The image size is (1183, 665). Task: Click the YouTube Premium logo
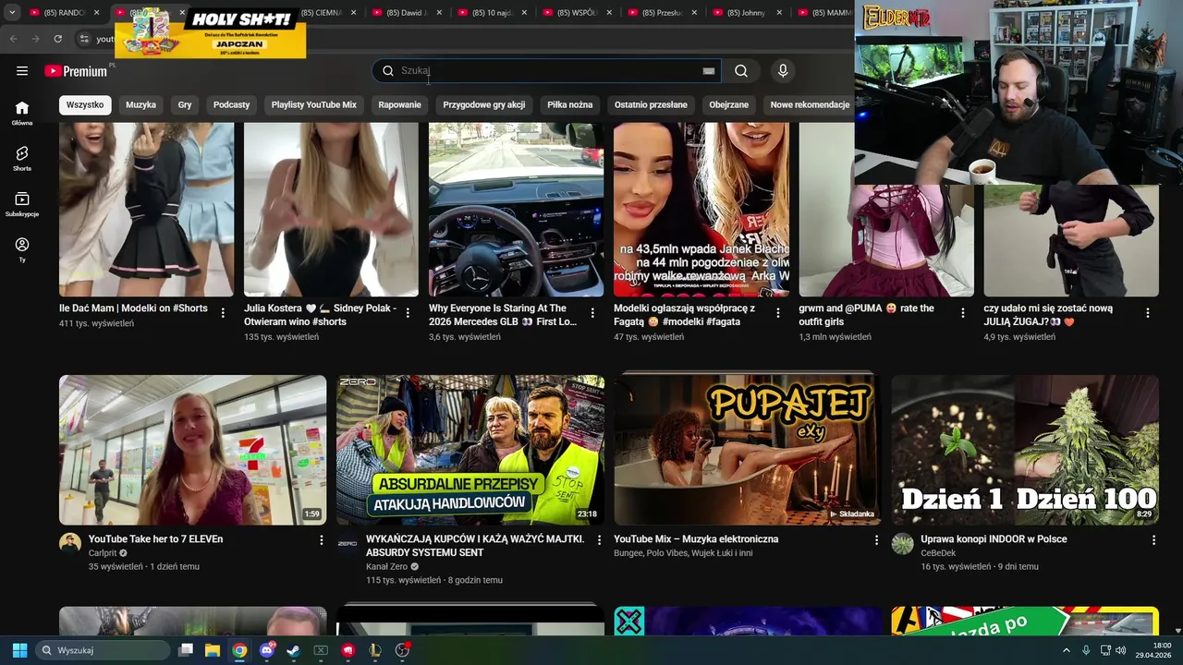point(76,71)
